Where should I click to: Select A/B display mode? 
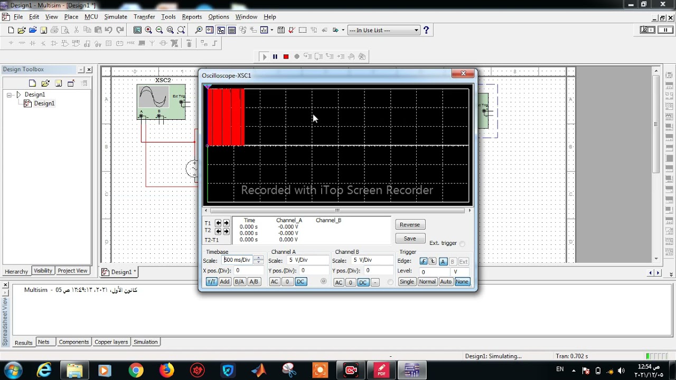253,282
